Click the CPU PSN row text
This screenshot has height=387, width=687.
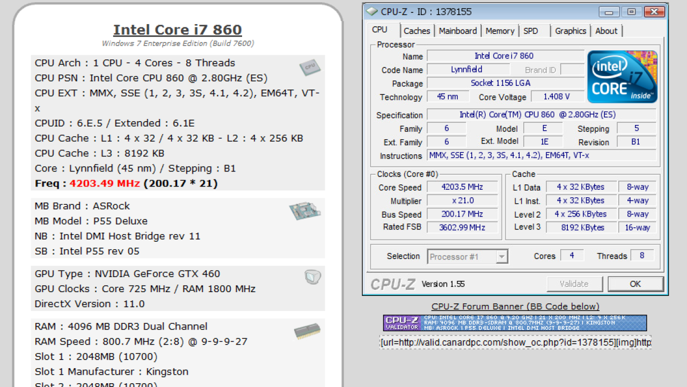[151, 78]
